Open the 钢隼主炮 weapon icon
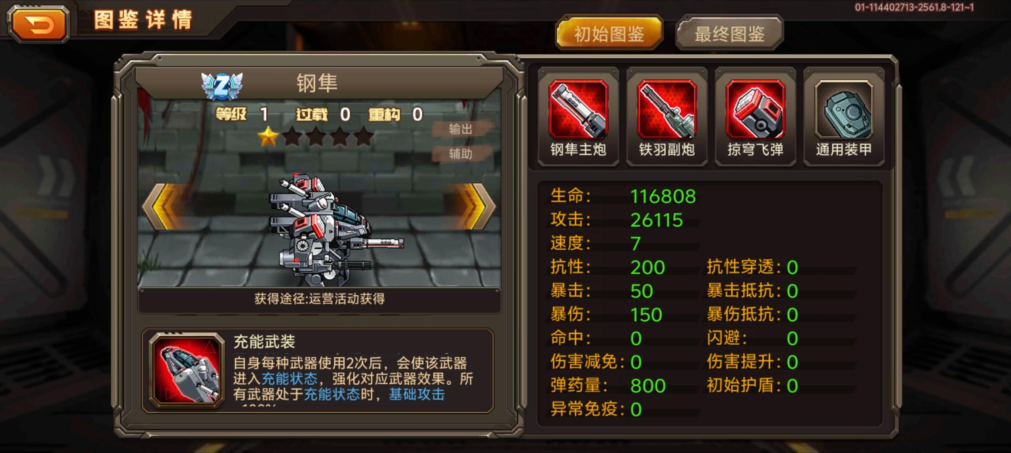 (578, 109)
